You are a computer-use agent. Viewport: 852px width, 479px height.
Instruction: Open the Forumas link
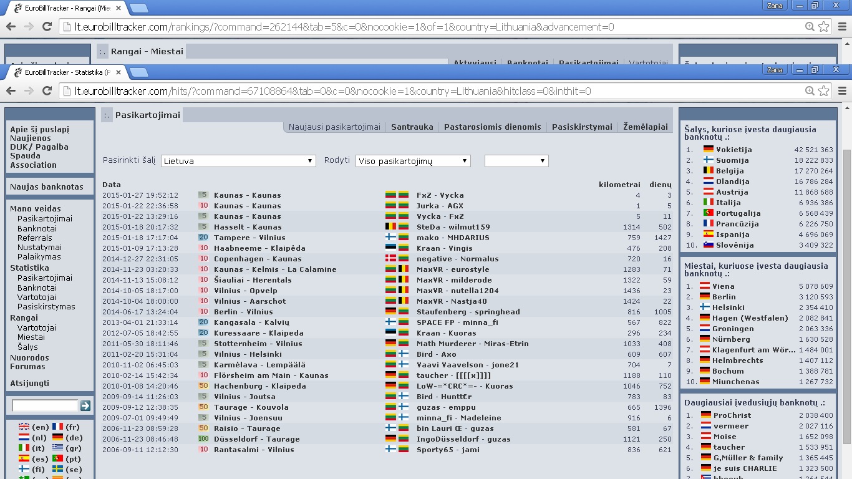click(27, 367)
